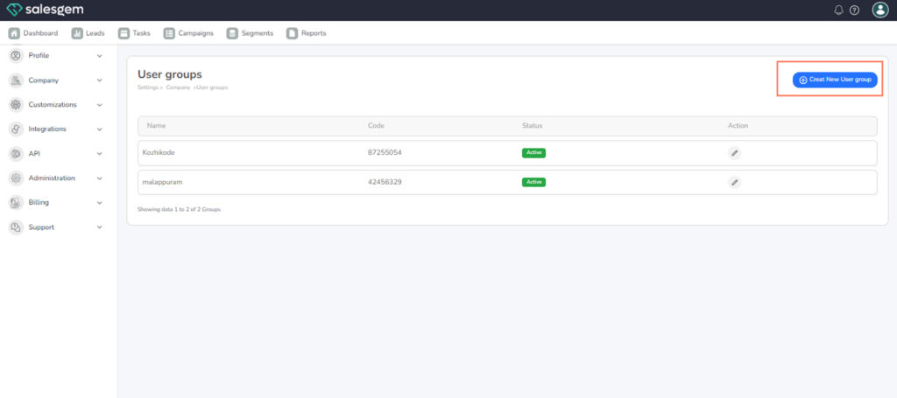Expand the Profile chevron

click(100, 56)
